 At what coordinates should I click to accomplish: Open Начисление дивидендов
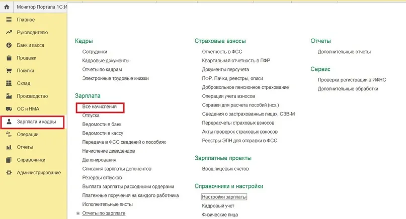(x=109, y=151)
